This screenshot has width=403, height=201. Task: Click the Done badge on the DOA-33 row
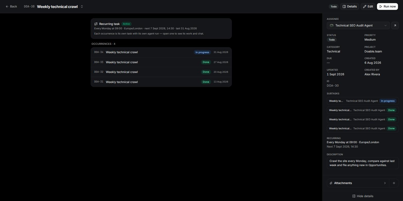point(206,62)
